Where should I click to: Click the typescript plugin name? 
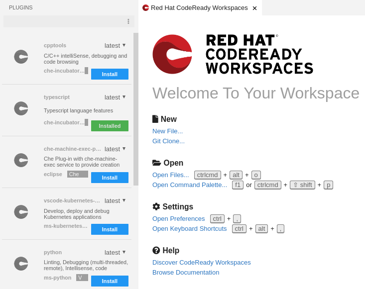57,97
